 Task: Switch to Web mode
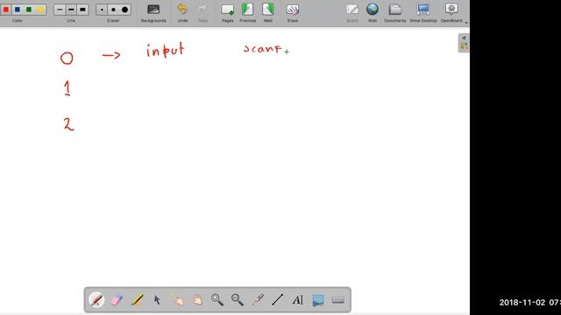click(373, 12)
